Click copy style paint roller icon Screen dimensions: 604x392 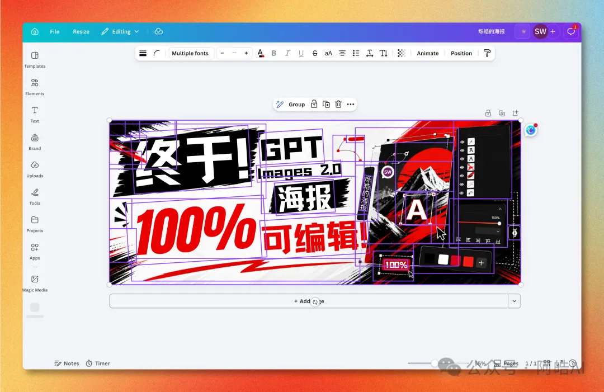pos(487,53)
